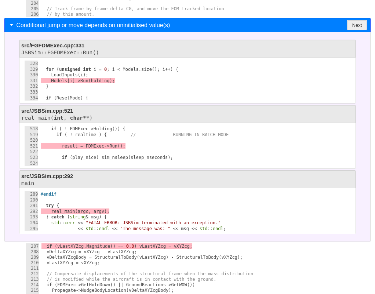Screen dimensions: 375x294
Task: Click the error title 'Conditional jump or move depends on uninitialised value(s)'
Action: pos(93,25)
